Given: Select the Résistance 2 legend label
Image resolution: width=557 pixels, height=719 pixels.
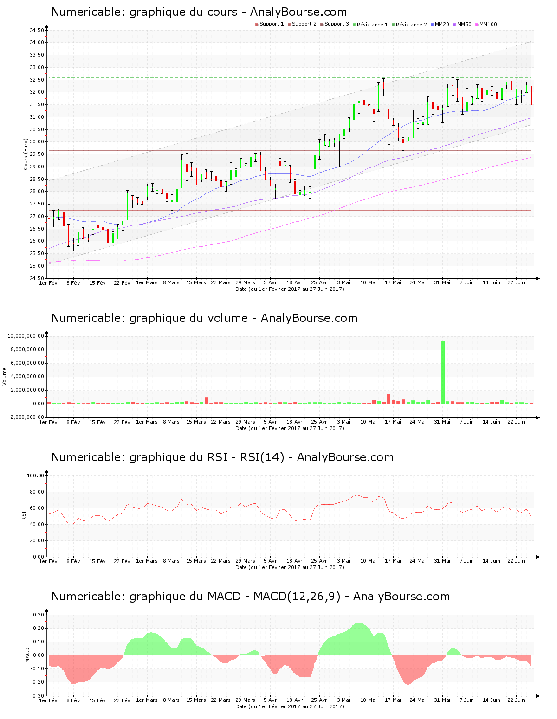Looking at the screenshot, I should [x=411, y=25].
